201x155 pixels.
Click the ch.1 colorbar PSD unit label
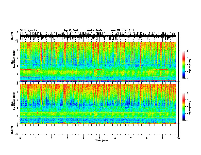190,66
